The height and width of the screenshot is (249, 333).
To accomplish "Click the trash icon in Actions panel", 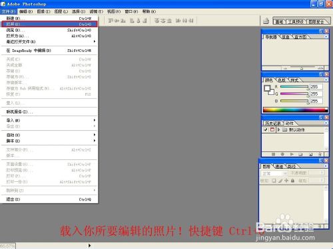I will [320, 154].
